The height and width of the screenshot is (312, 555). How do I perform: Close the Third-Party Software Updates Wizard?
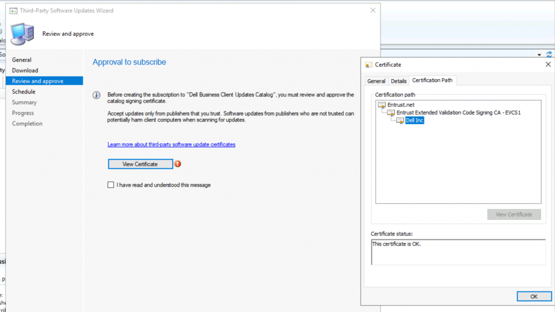pos(373,10)
